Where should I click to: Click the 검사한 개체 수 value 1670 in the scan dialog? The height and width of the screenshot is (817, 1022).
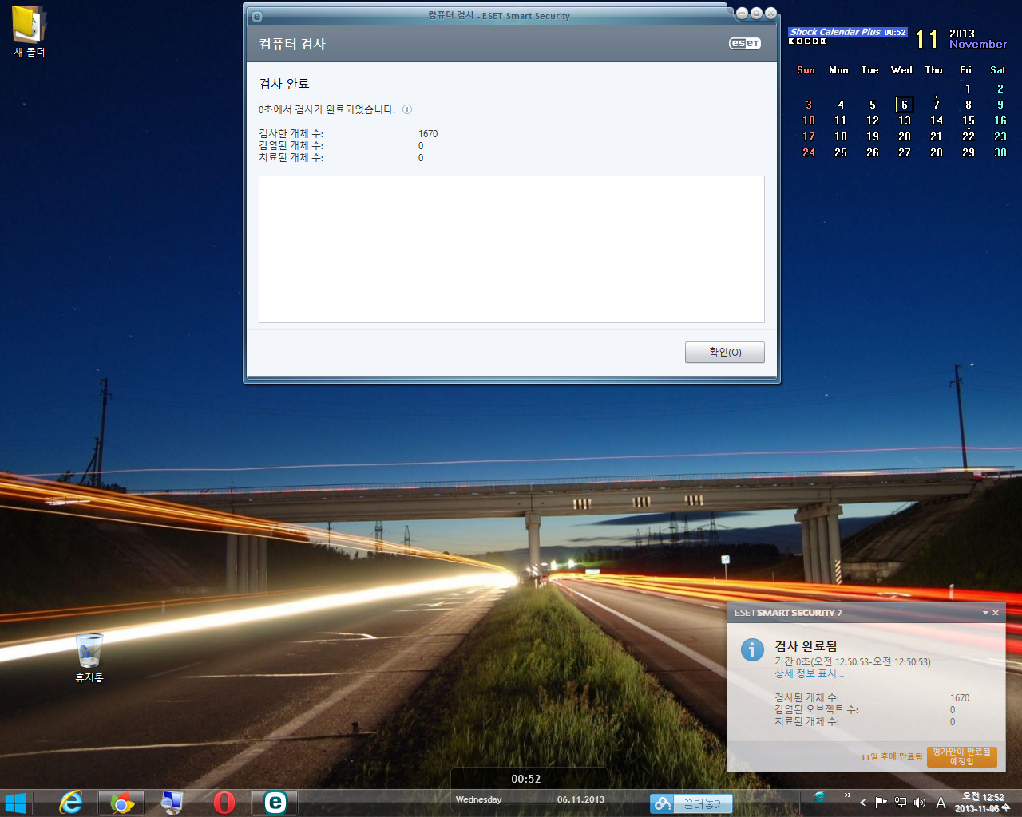click(x=428, y=134)
